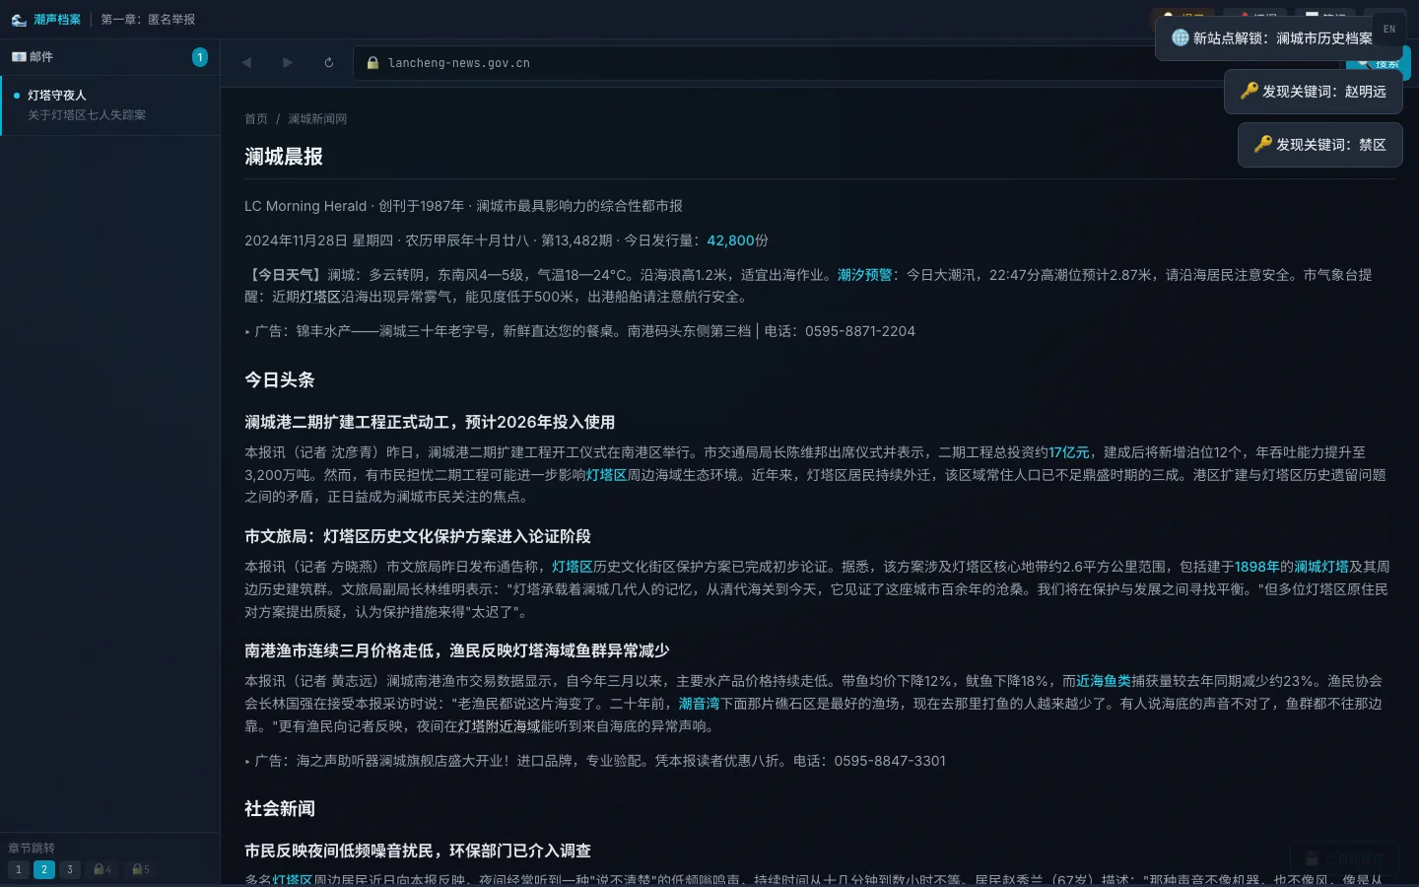Click the 潮汐预警 highlighted keyword

point(865,275)
